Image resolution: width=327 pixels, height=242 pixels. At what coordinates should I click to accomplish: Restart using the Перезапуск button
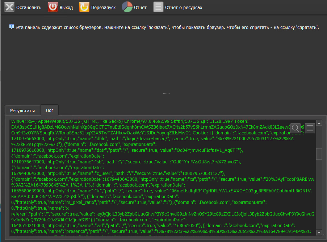pyautogui.click(x=98, y=7)
